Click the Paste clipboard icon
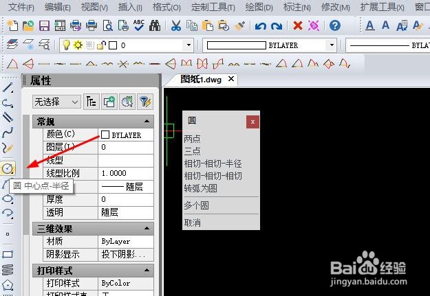This screenshot has height=296, width=430. coord(208,25)
